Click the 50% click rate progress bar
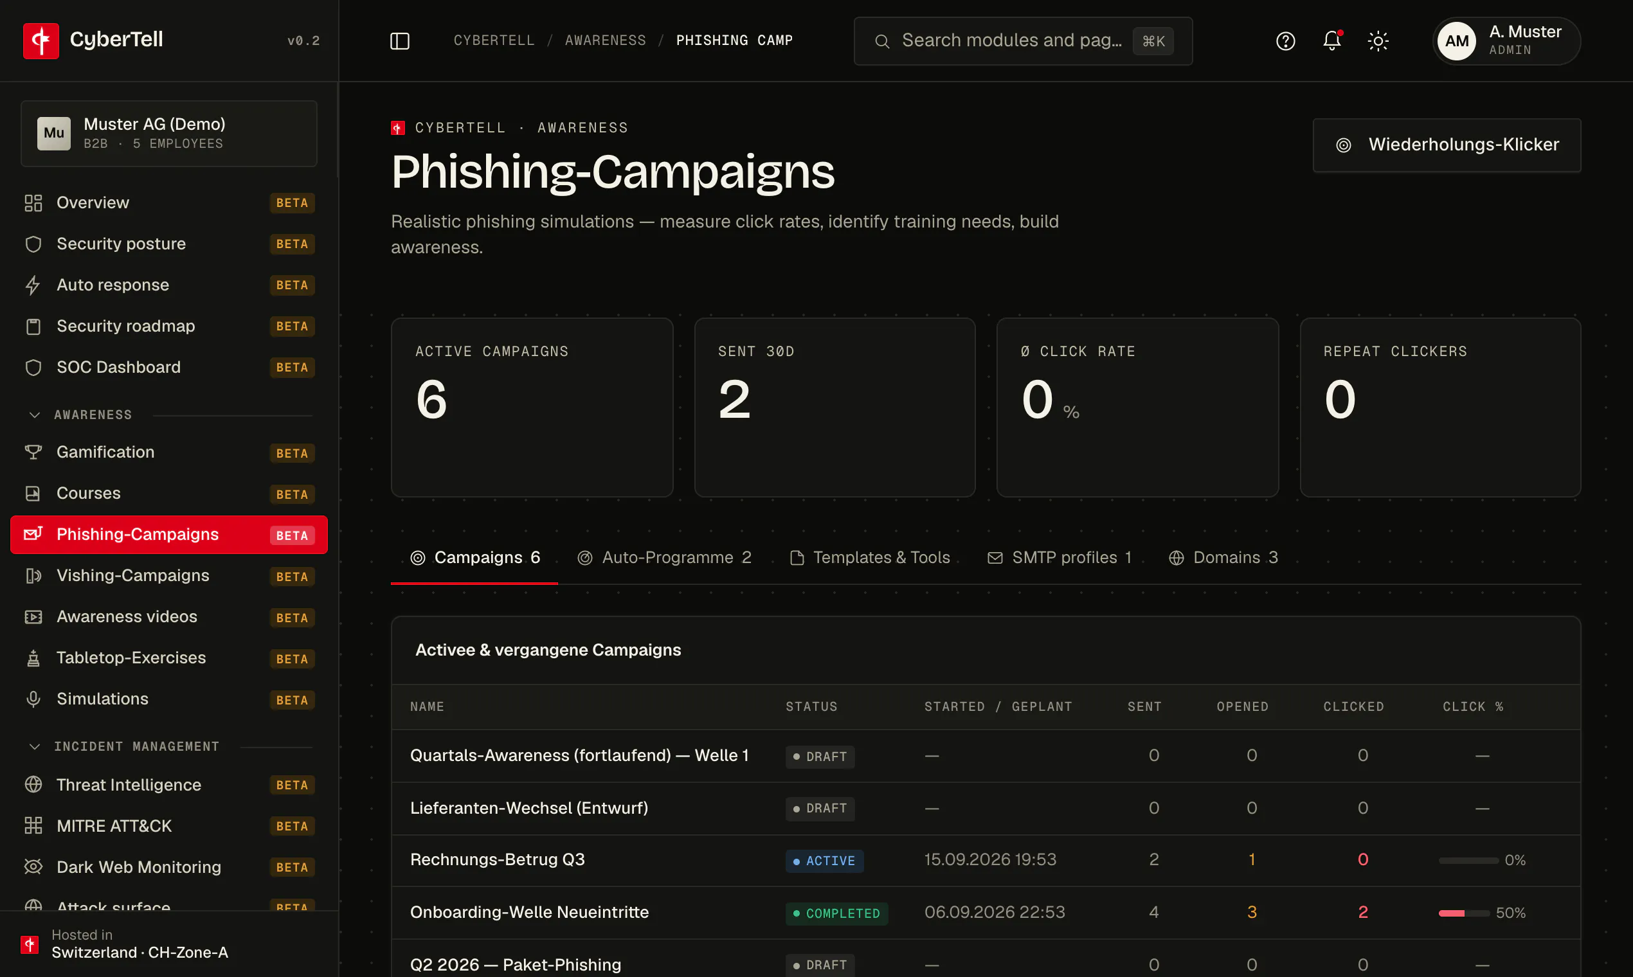 pos(1464,913)
